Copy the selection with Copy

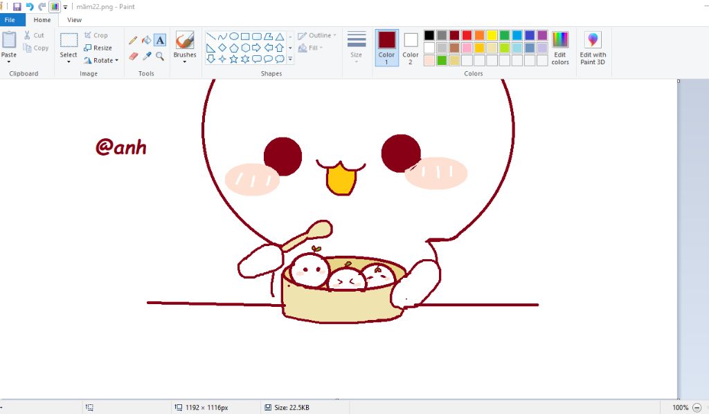[36, 48]
